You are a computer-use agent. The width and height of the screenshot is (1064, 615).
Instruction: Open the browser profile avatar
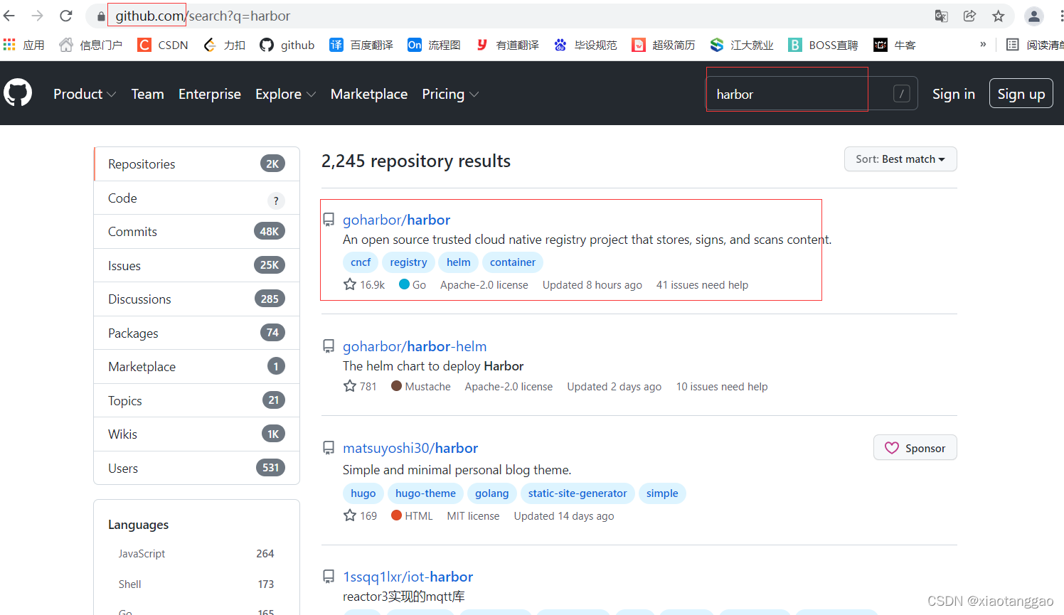click(x=1034, y=16)
